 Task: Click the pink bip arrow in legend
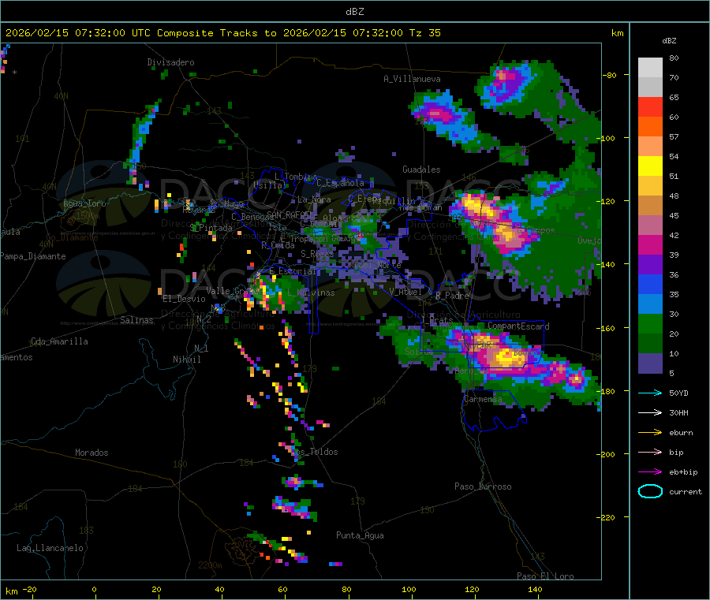tap(650, 452)
